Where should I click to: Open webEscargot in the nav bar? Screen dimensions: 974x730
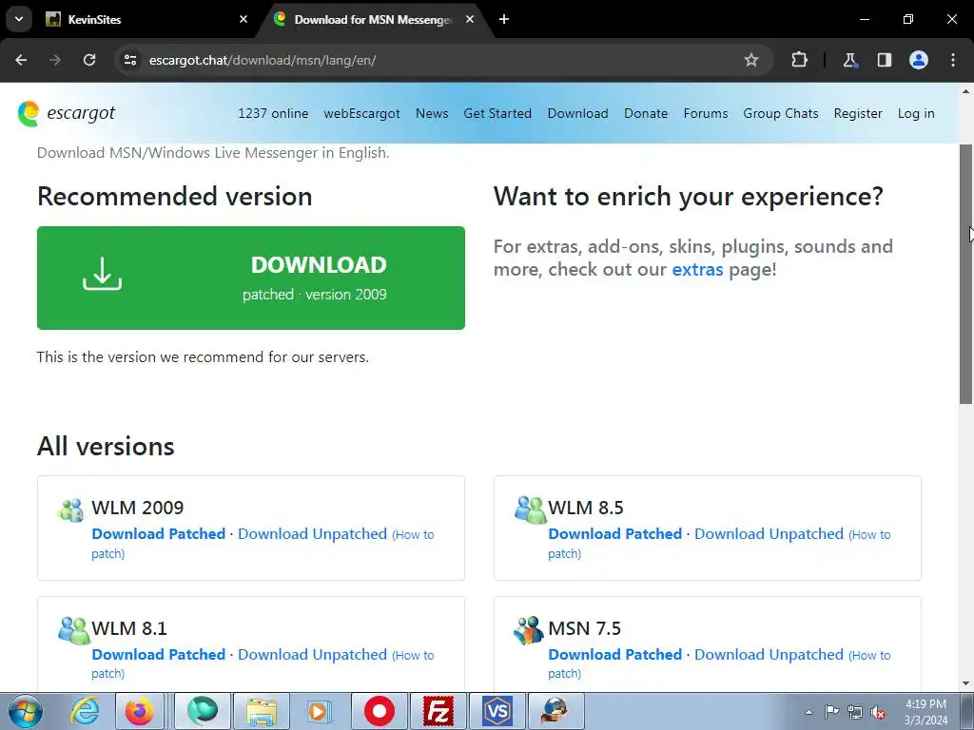pyautogui.click(x=361, y=114)
